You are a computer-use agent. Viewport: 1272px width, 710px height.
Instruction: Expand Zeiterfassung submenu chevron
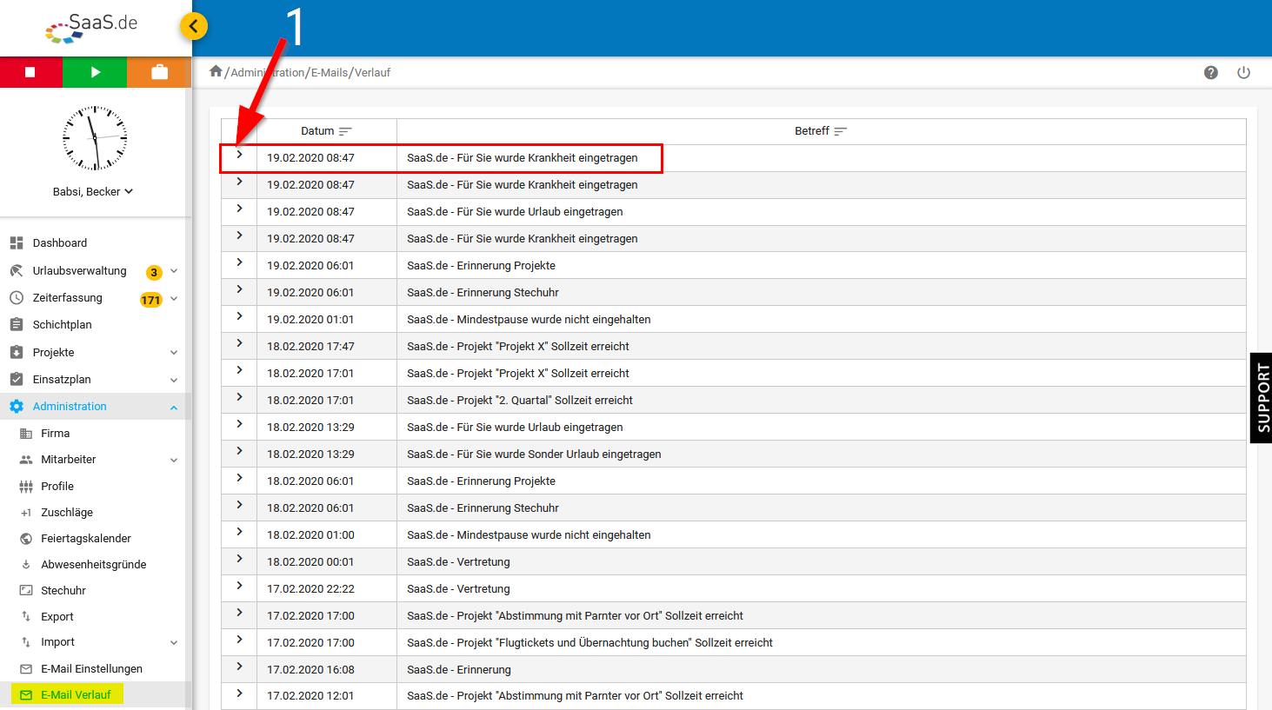point(174,298)
